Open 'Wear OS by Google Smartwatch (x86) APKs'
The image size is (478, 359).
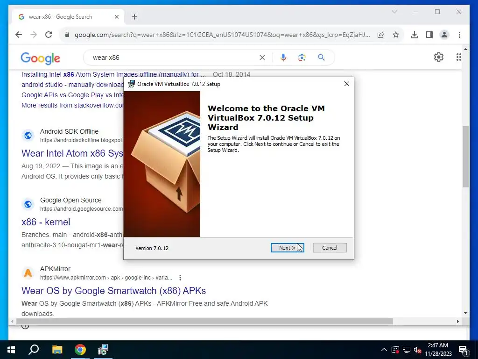(114, 291)
